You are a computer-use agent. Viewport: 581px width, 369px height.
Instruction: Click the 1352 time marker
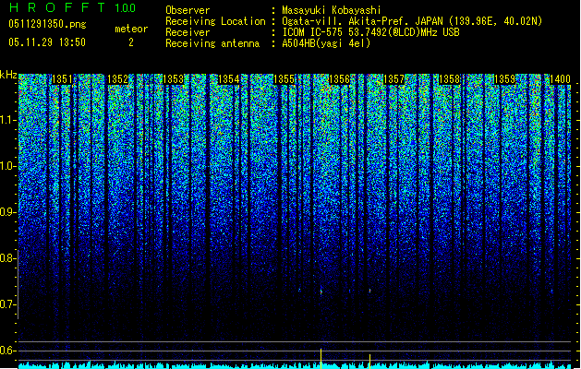[x=117, y=79]
